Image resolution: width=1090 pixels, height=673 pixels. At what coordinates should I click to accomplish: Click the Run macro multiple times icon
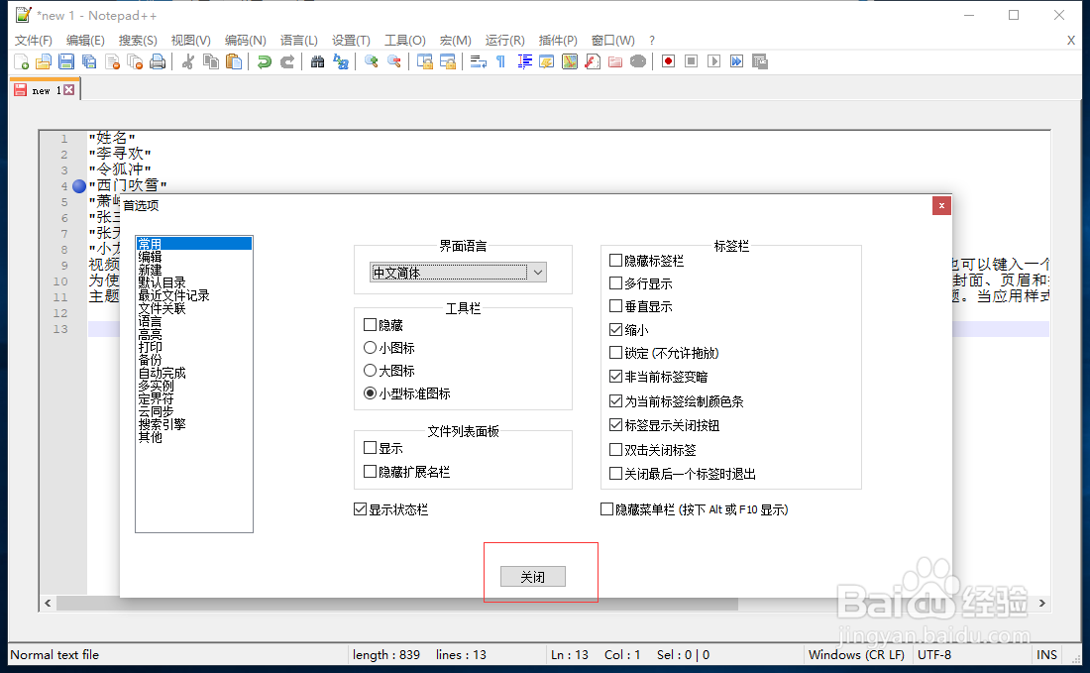(x=737, y=61)
